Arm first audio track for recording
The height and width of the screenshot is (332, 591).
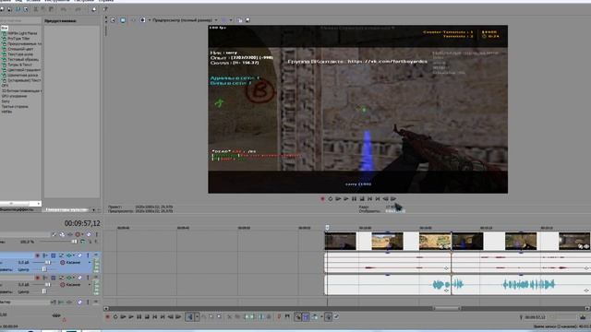pos(37,255)
